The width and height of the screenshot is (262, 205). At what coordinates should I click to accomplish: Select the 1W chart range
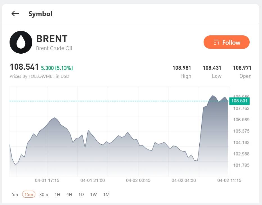coord(94,194)
